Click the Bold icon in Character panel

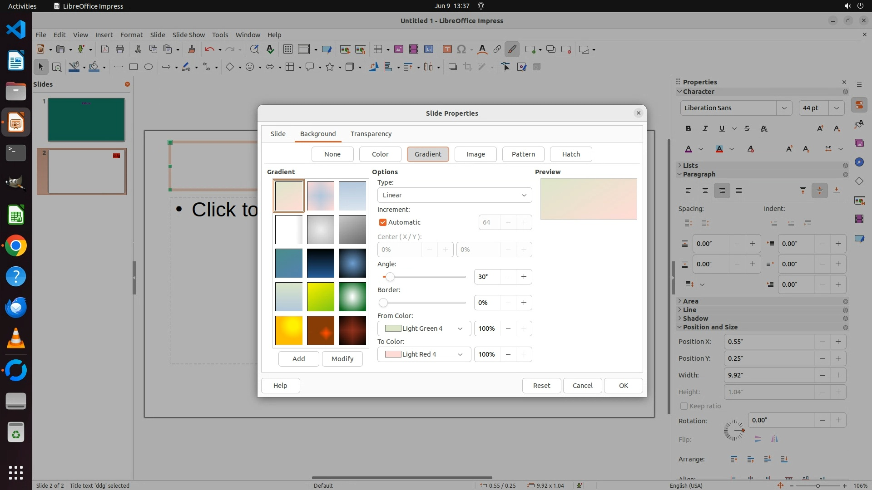tap(689, 128)
